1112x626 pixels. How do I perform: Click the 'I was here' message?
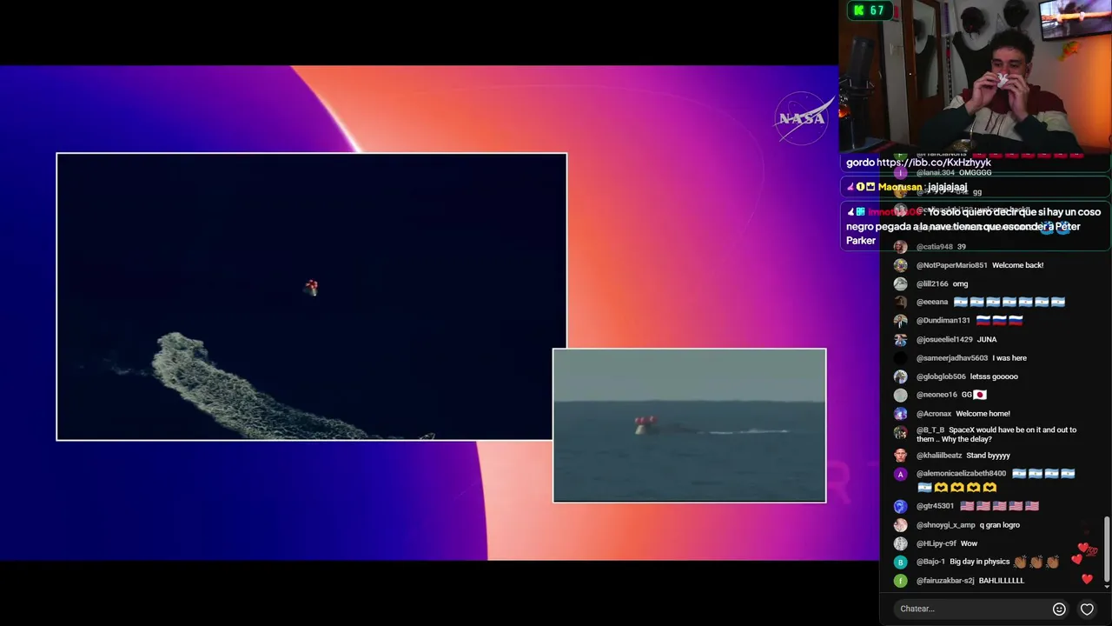pyautogui.click(x=1009, y=358)
